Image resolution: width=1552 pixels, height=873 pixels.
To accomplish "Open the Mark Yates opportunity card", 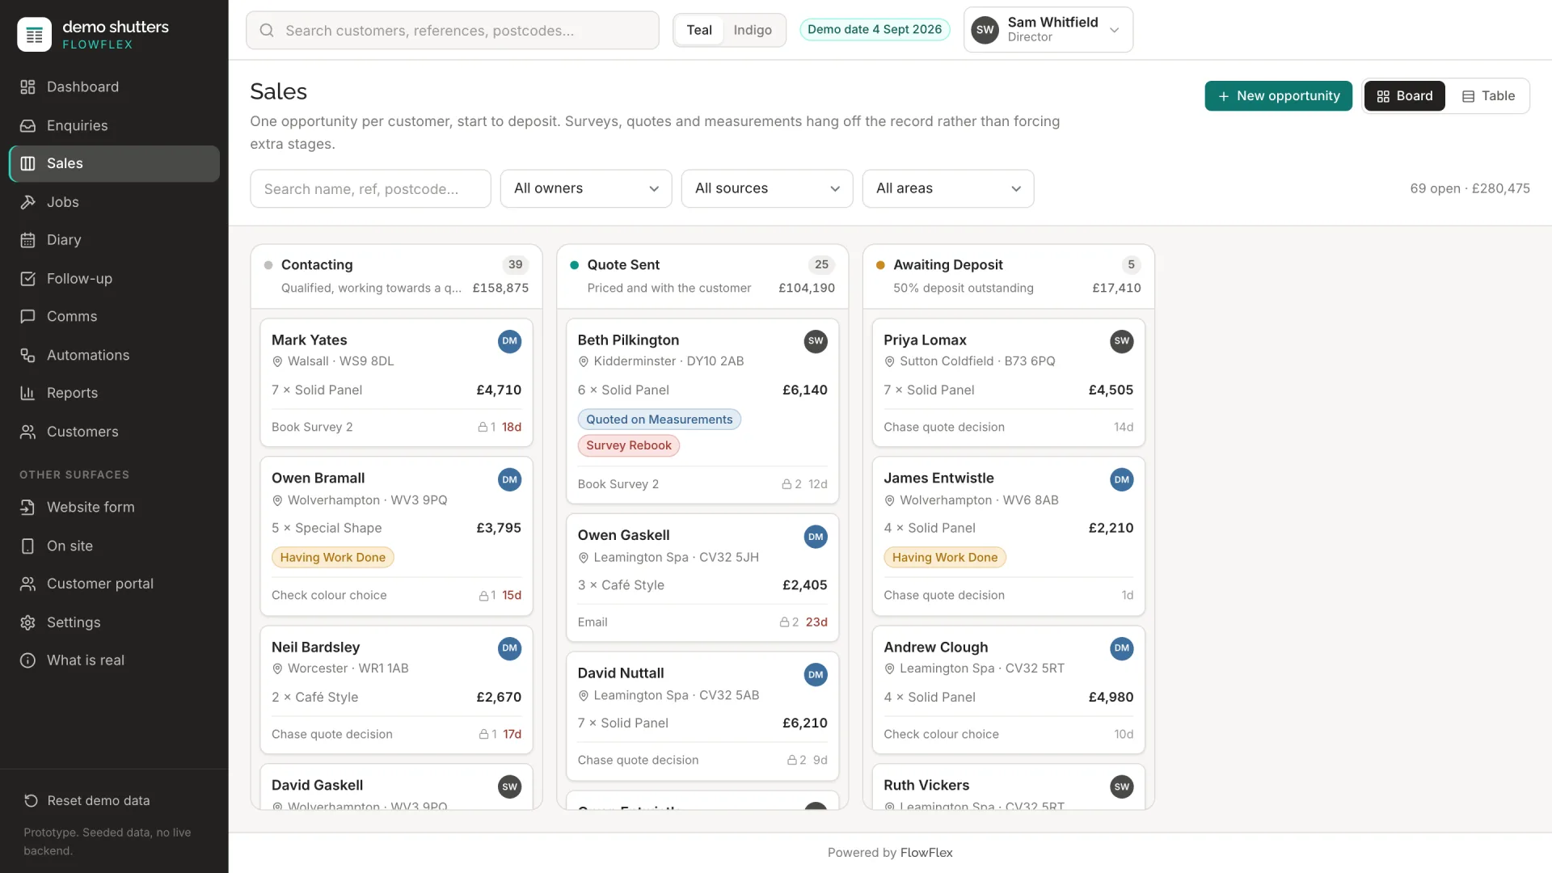I will (x=396, y=383).
